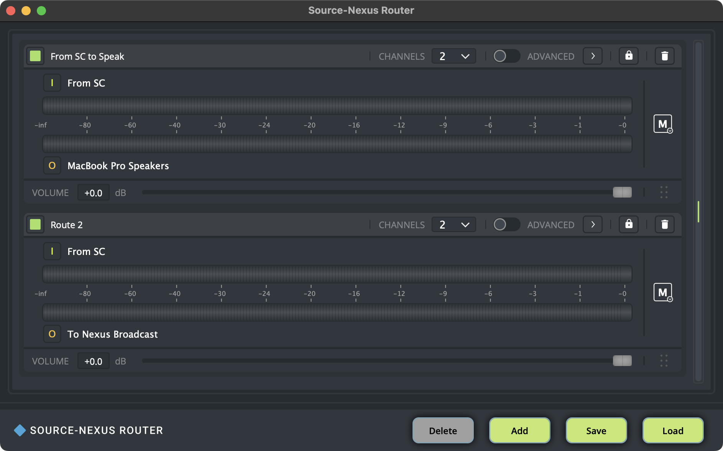Lock the From SC to Speak route
The height and width of the screenshot is (451, 723).
pyautogui.click(x=629, y=56)
